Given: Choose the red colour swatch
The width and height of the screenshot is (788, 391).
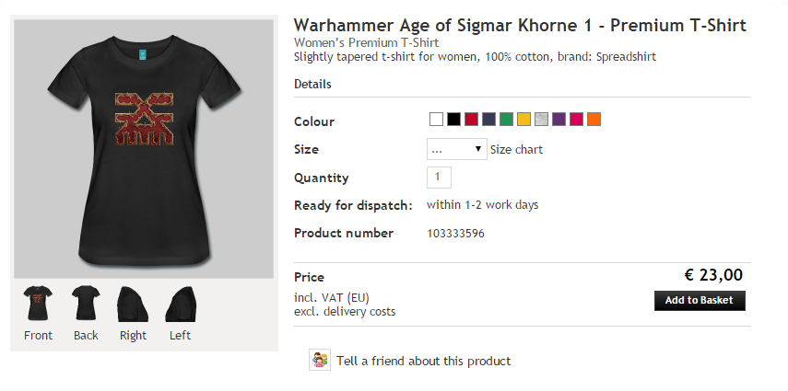Looking at the screenshot, I should pos(471,119).
